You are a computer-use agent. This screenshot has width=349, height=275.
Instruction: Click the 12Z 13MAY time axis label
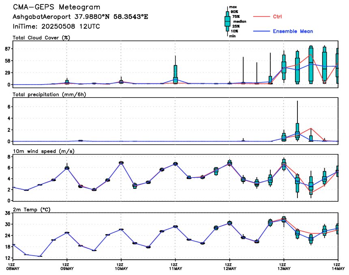pyautogui.click(x=284, y=267)
